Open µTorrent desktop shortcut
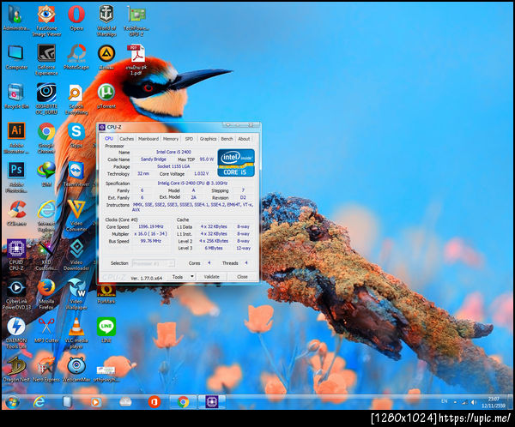 [x=106, y=96]
